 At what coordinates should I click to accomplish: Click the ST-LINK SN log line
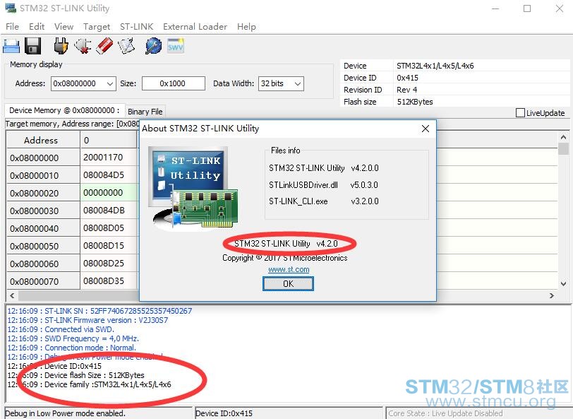(99, 311)
